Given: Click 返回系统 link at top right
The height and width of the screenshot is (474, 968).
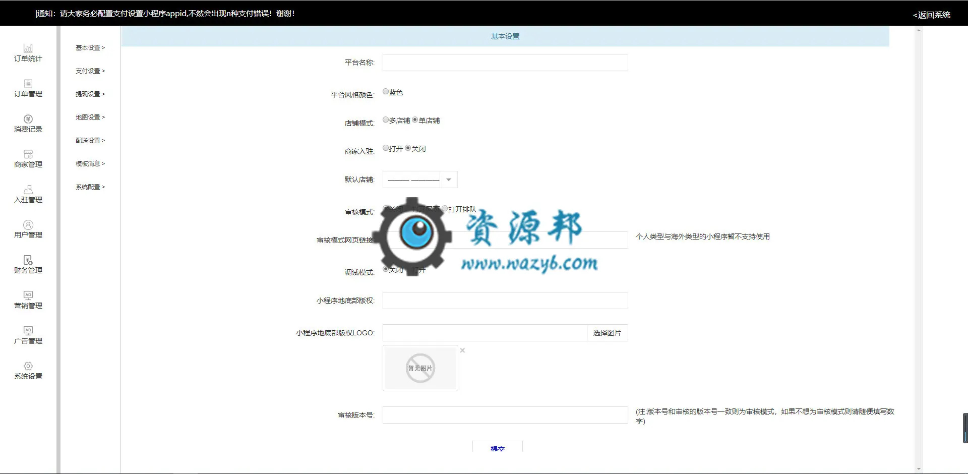Looking at the screenshot, I should point(931,15).
